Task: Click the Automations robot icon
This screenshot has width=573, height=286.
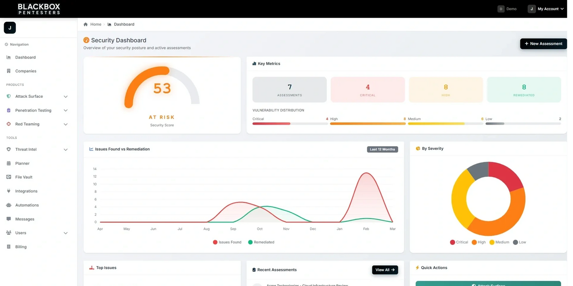Action: point(9,205)
